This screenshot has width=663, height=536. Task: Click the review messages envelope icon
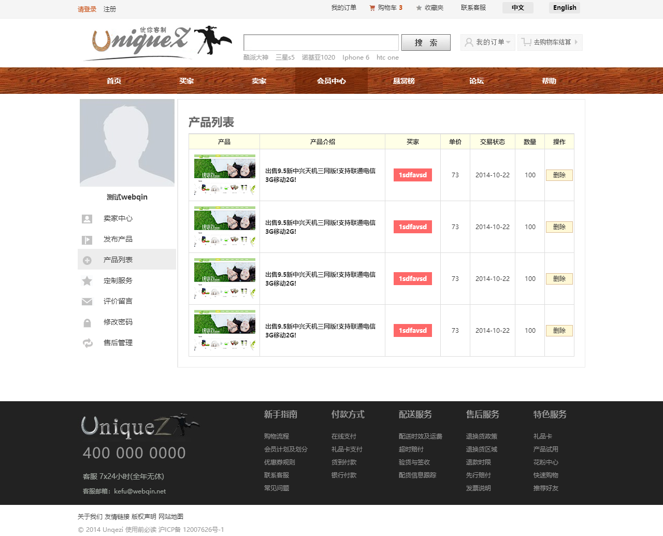pyautogui.click(x=87, y=302)
